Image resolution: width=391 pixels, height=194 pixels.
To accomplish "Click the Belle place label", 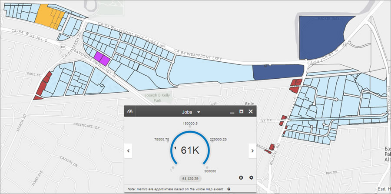I will [x=249, y=104].
